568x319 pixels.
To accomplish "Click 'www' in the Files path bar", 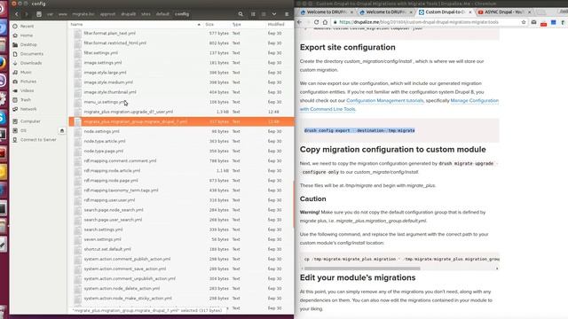I will tap(63, 14).
